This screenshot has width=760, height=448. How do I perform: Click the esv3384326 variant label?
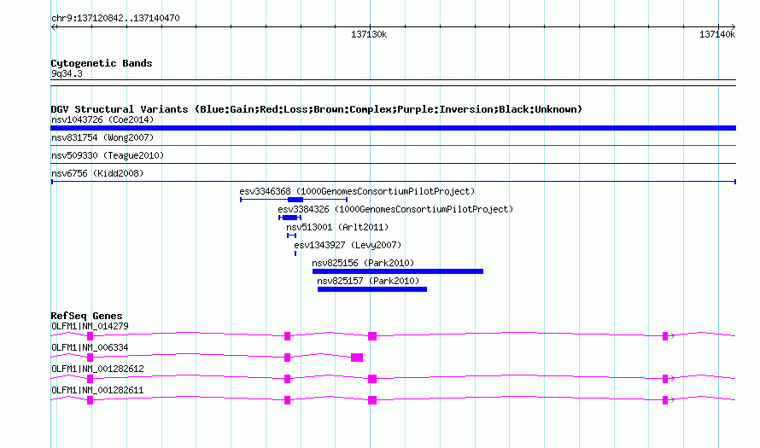[395, 209]
